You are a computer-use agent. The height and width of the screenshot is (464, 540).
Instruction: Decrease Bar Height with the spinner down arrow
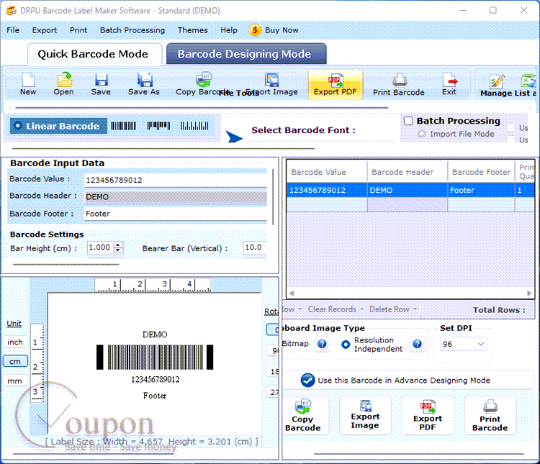coord(118,250)
